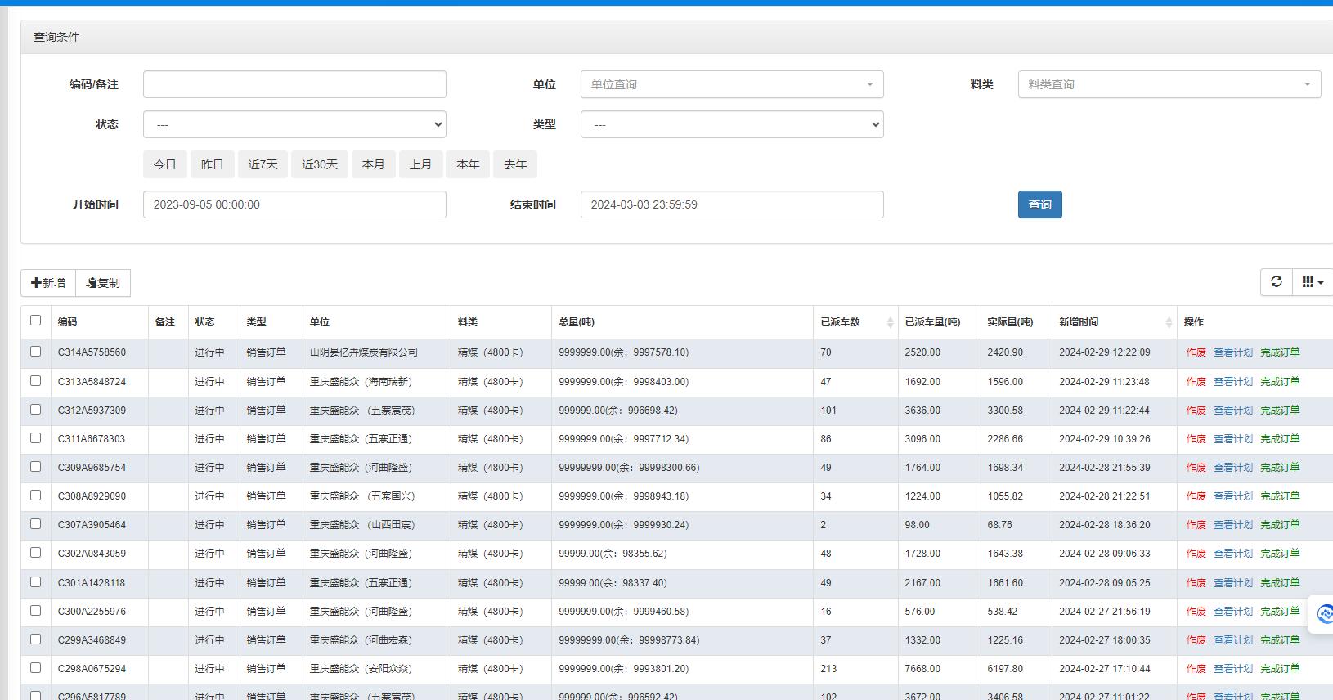
Task: Click cell 山阴县亿卉煤炭有限公司
Action: (363, 352)
